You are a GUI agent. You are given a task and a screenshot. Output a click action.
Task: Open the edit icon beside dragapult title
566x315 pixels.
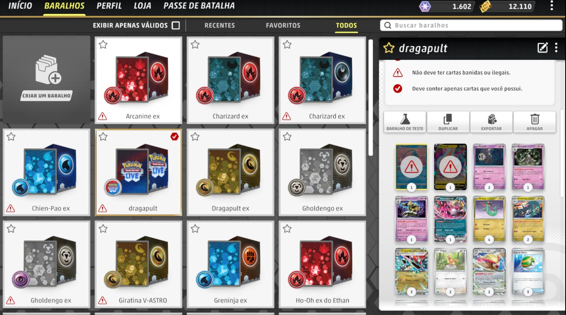click(543, 48)
